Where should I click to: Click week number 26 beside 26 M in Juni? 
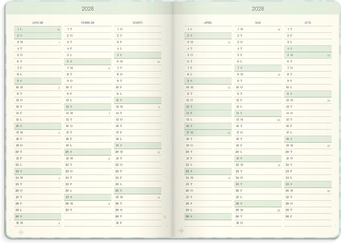tap(329, 191)
